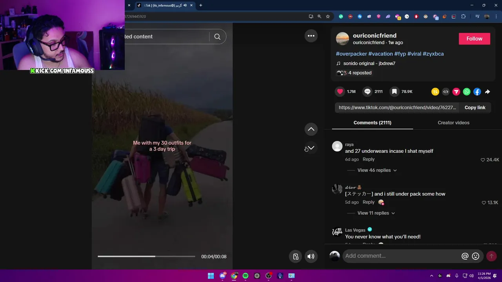Click the auto-scroll icon beside volume
Screen dimensions: 502x282
[296, 257]
